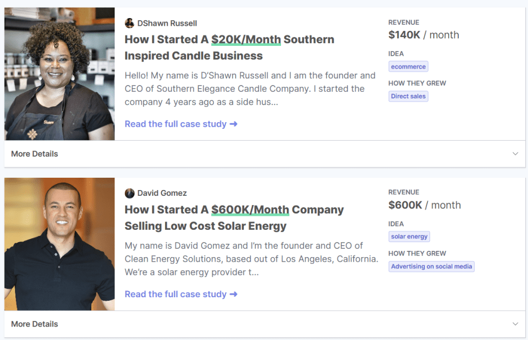Expand More Details for the solar company

[x=34, y=324]
